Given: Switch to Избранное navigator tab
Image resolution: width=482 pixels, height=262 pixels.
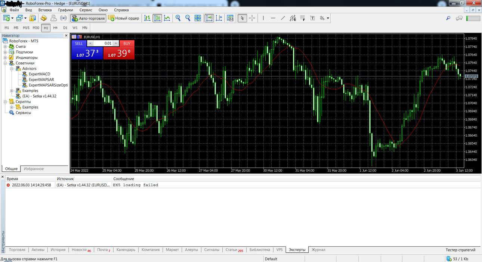Looking at the screenshot, I should click(x=34, y=169).
